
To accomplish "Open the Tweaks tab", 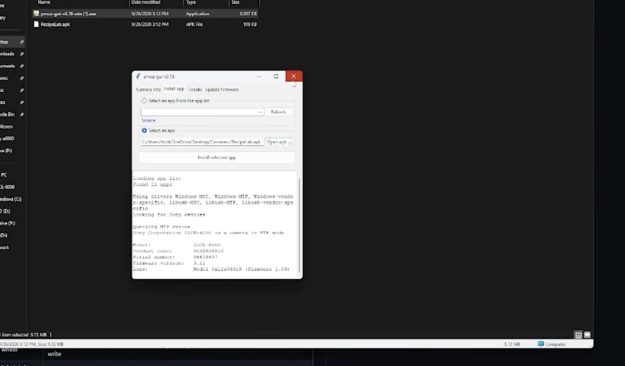I will point(195,89).
